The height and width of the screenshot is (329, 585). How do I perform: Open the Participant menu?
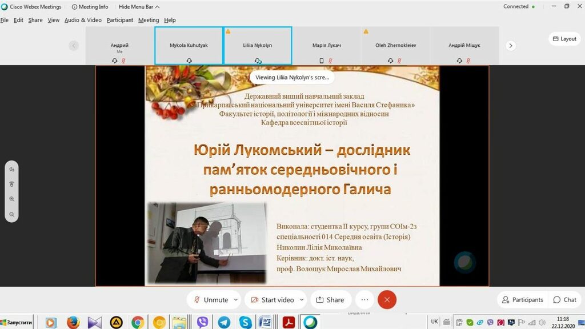(120, 20)
